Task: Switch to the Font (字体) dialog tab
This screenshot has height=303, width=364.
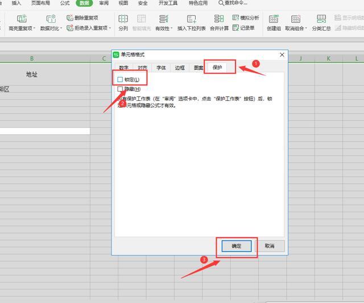Action: [161, 68]
